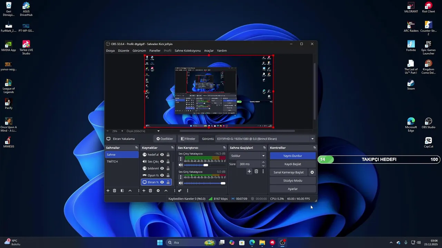Screen dimensions: 442x248
Task: Zoom out preview with minus icon
Action: point(107,131)
